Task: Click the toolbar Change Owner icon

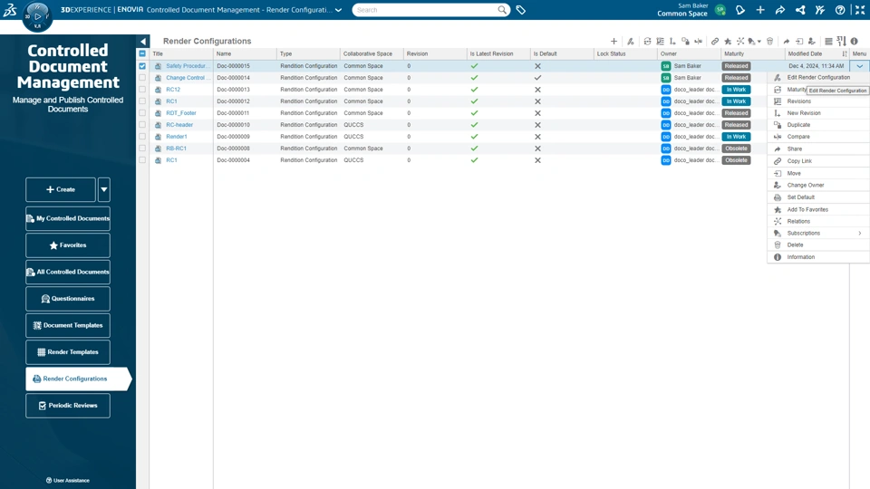Action: 812,41
